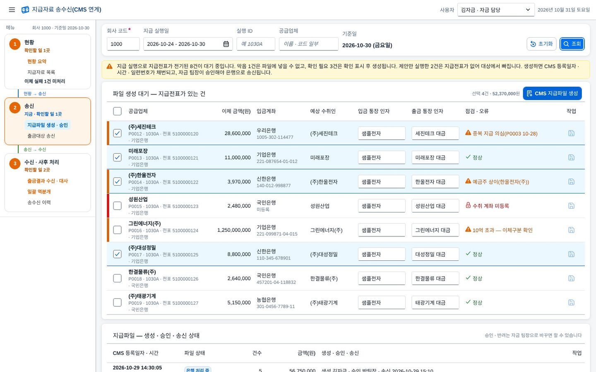
Task: Edit the 태광기계 대금 withdrawal memo field
Action: pyautogui.click(x=435, y=303)
